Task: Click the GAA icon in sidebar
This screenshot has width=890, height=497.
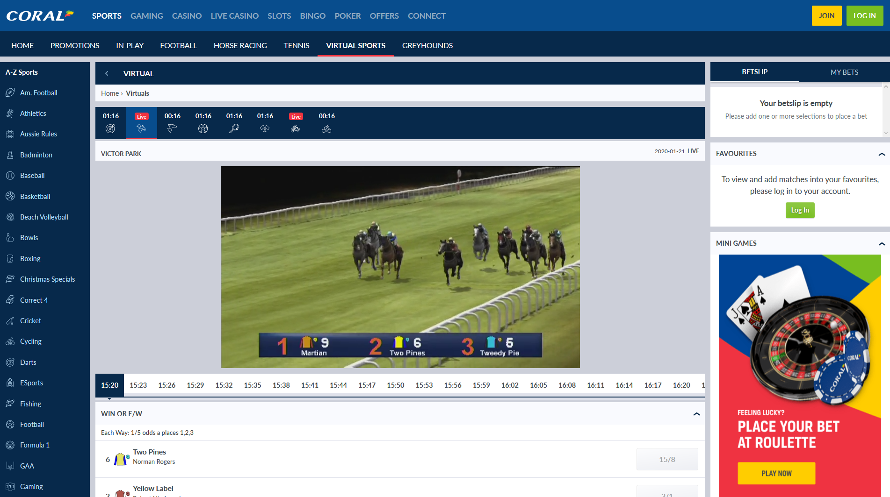Action: 10,466
